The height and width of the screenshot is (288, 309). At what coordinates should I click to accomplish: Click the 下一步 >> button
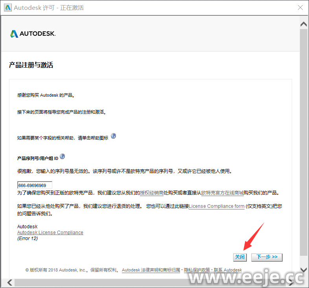(x=267, y=257)
